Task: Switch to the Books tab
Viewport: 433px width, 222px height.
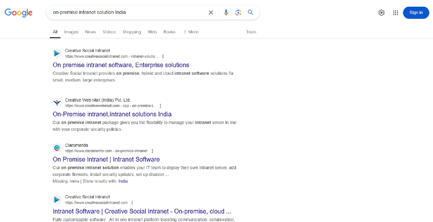Action: point(169,32)
